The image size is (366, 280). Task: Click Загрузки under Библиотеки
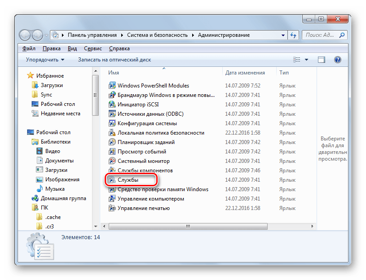[56, 170]
